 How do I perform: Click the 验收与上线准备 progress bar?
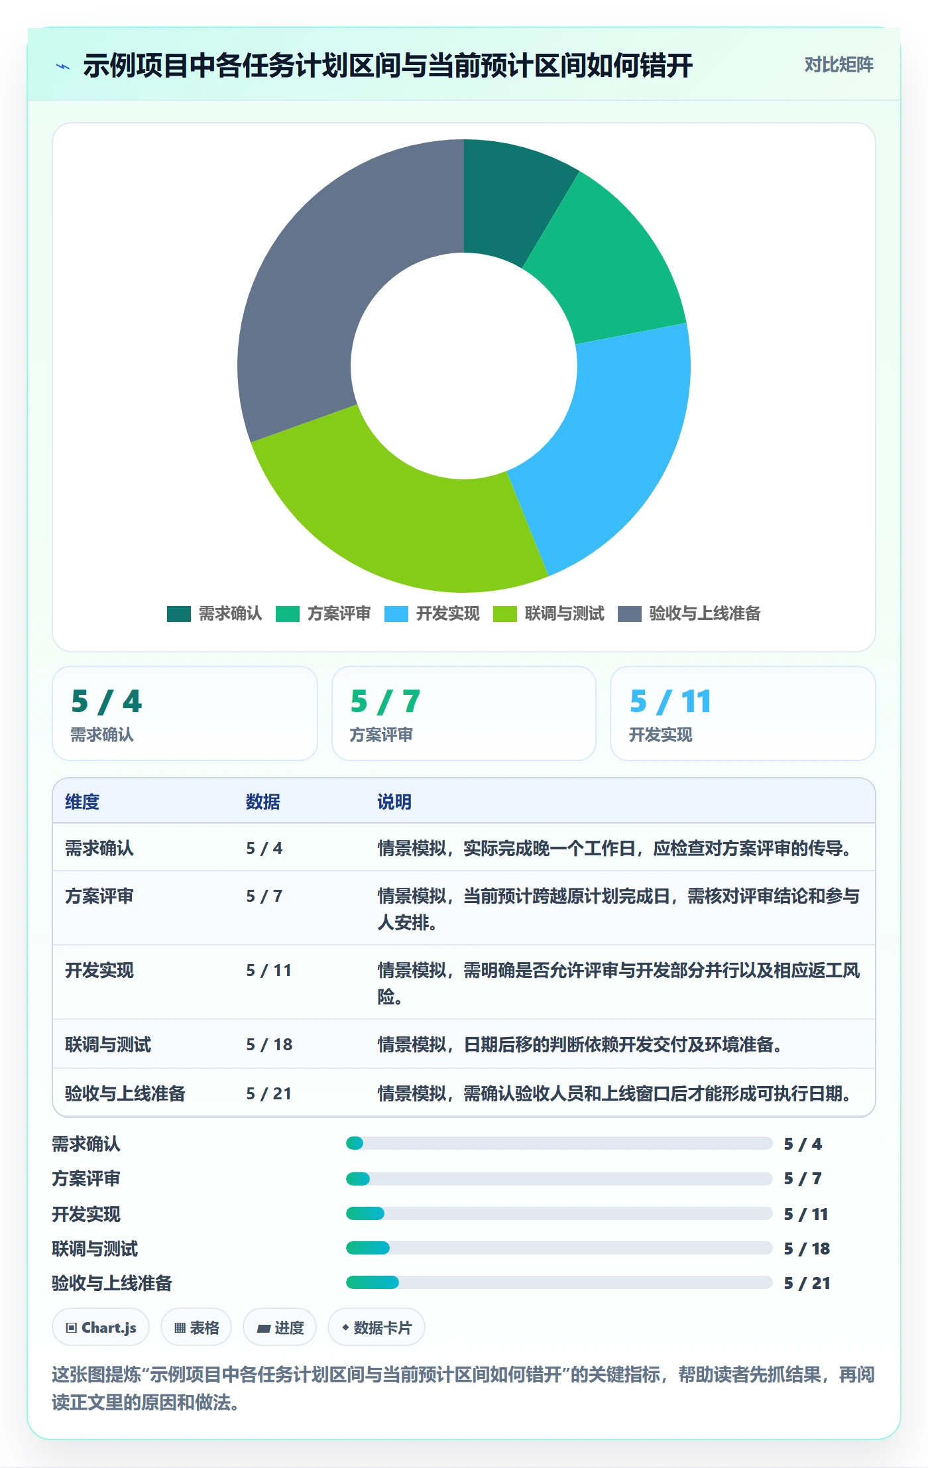click(559, 1282)
